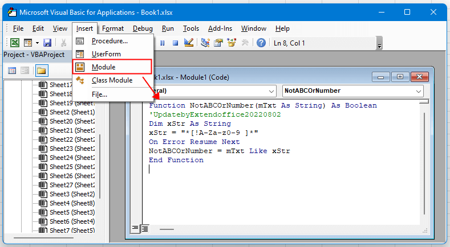Click the Reset (stop) toolbar icon

[175, 43]
